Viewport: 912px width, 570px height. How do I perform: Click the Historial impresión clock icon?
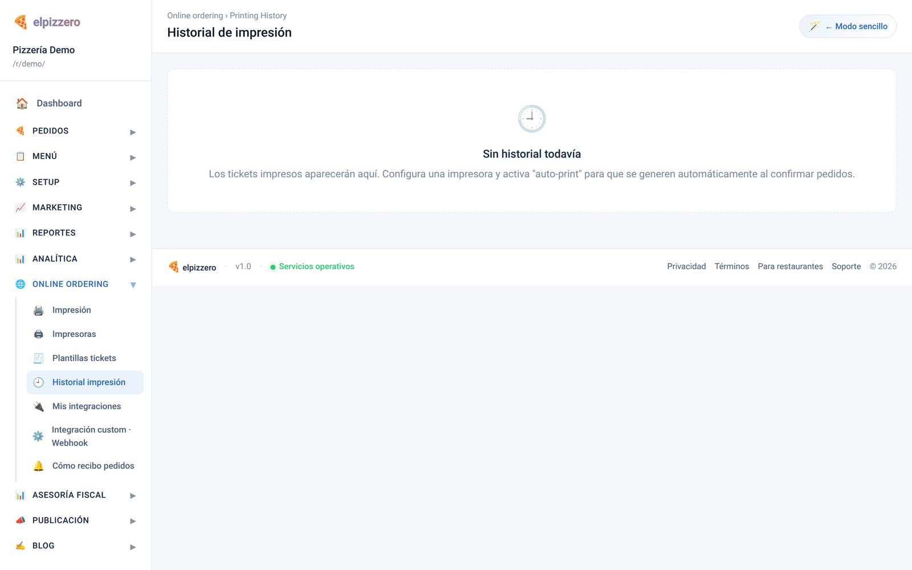39,382
